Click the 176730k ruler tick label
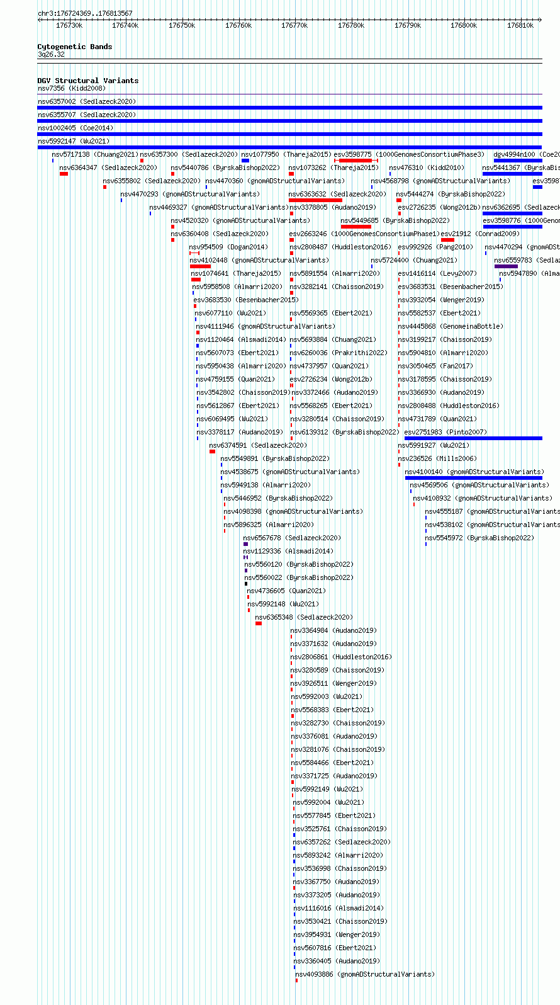This screenshot has width=560, height=1005. [69, 26]
